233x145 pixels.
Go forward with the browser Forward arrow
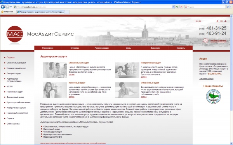[x=7, y=7]
